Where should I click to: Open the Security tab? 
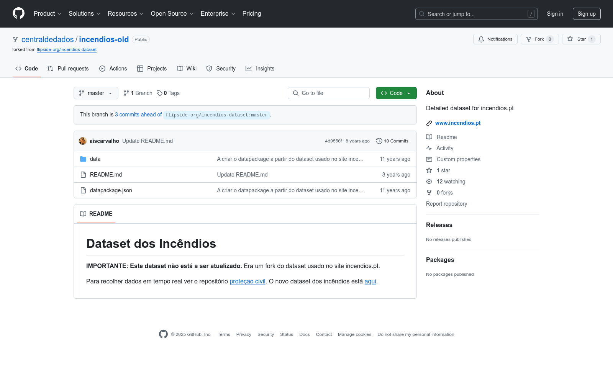(x=221, y=69)
